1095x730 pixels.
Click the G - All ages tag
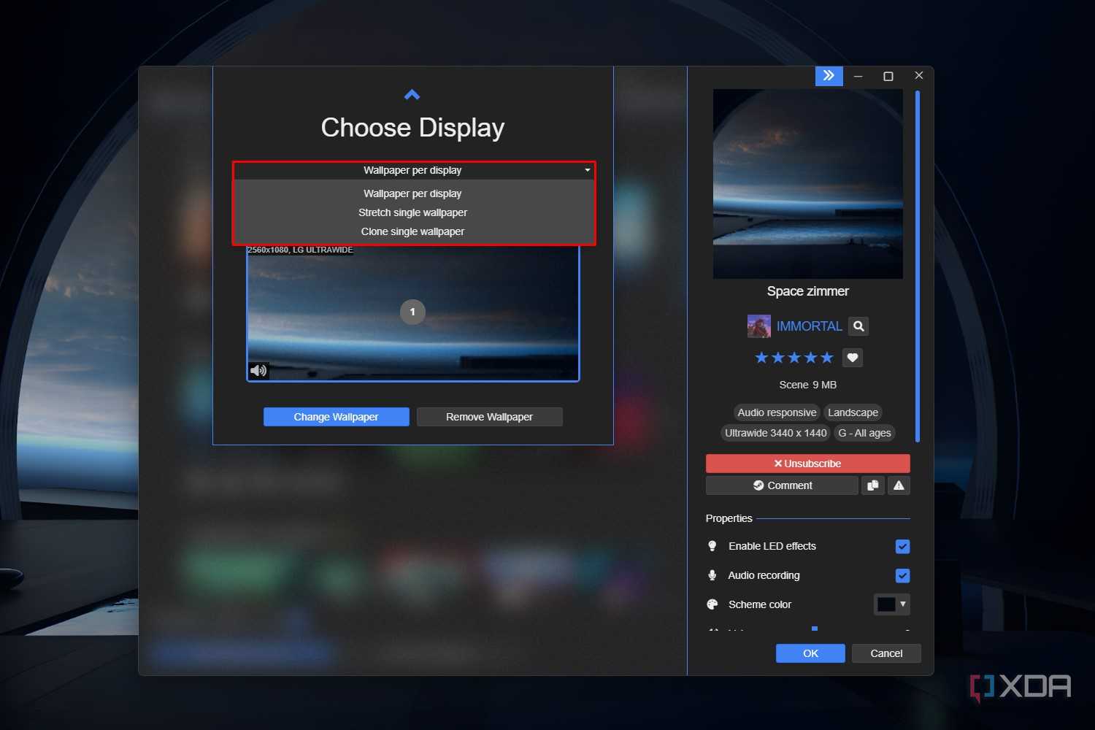click(x=864, y=433)
